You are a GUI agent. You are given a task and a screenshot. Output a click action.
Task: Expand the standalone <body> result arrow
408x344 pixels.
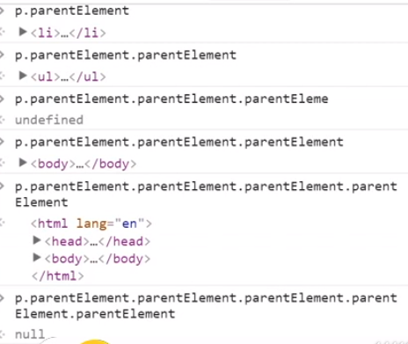pyautogui.click(x=23, y=163)
